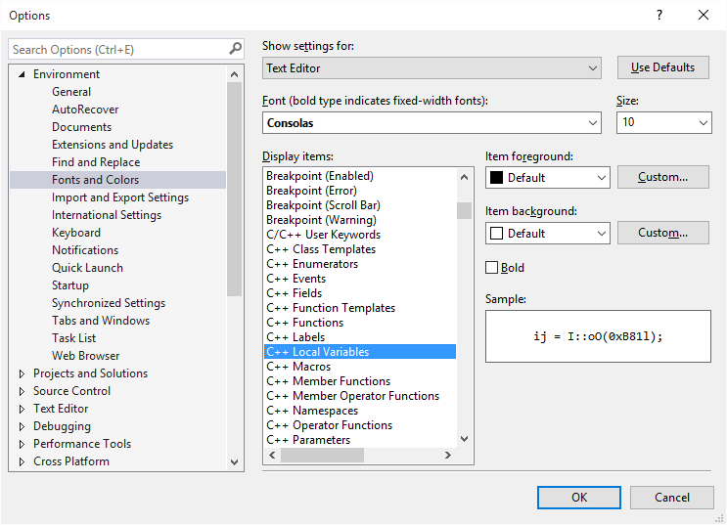
Task: Enable the Bold checkbox
Action: [491, 267]
